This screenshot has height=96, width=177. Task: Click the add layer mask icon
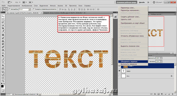tap(158, 94)
